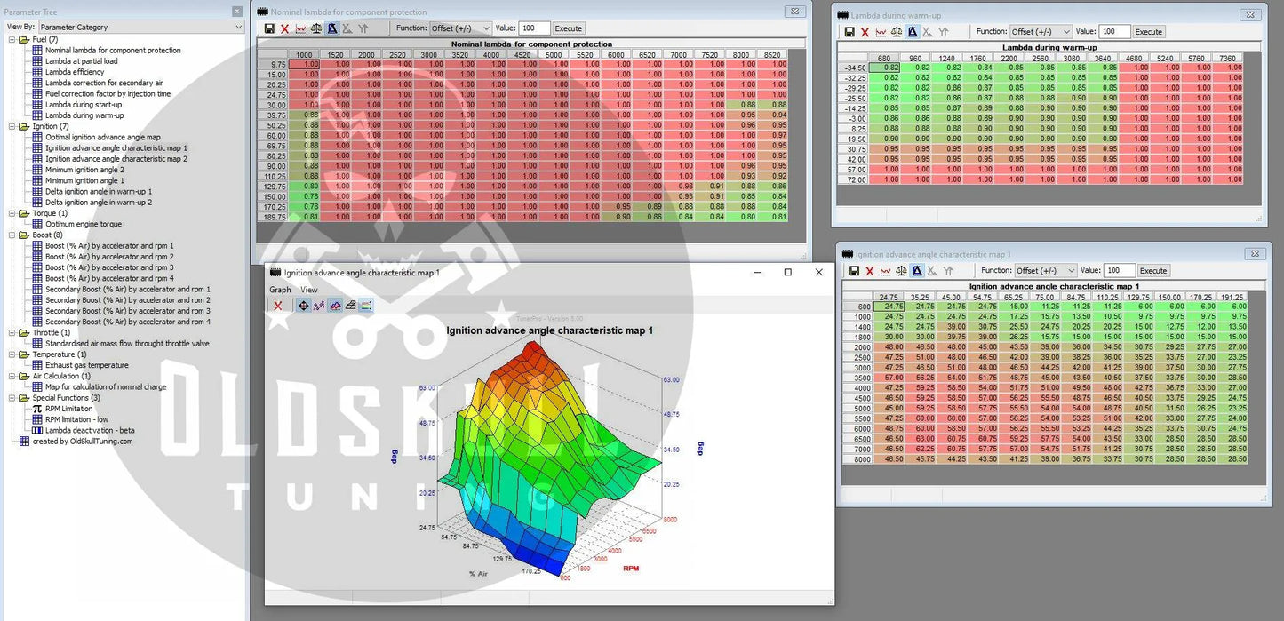
Task: Click the save icon in Nominal lambda window
Action: (269, 28)
